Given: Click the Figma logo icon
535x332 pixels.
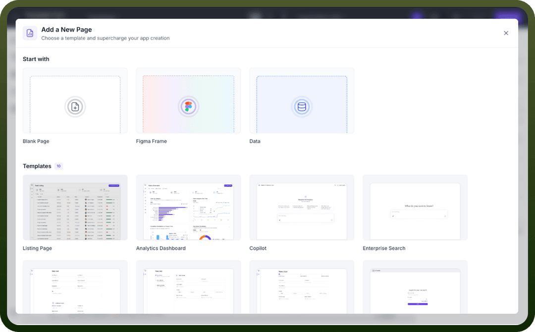Looking at the screenshot, I should click(188, 107).
